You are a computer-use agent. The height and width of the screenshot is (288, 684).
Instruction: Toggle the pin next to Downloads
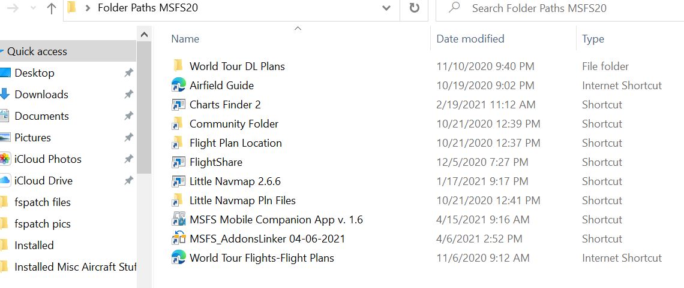pos(128,95)
